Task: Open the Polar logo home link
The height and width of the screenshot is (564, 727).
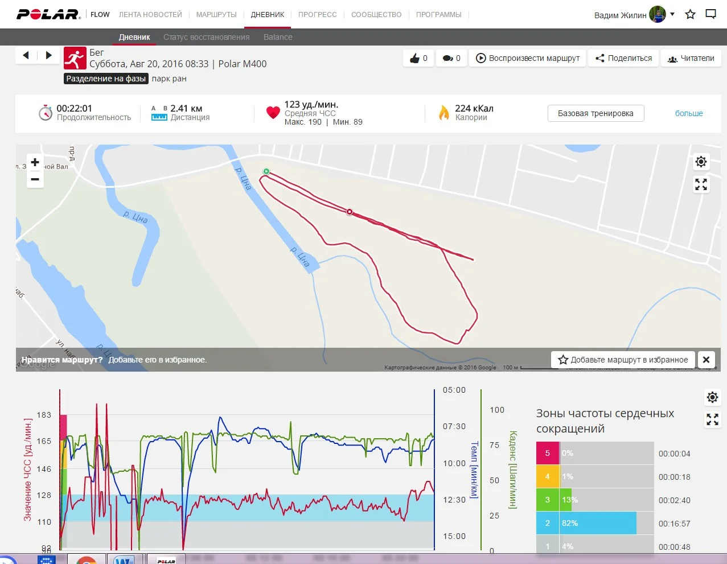Action: click(49, 14)
